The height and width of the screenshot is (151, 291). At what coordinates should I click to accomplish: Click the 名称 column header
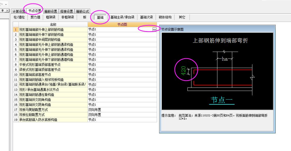[x=53, y=25]
